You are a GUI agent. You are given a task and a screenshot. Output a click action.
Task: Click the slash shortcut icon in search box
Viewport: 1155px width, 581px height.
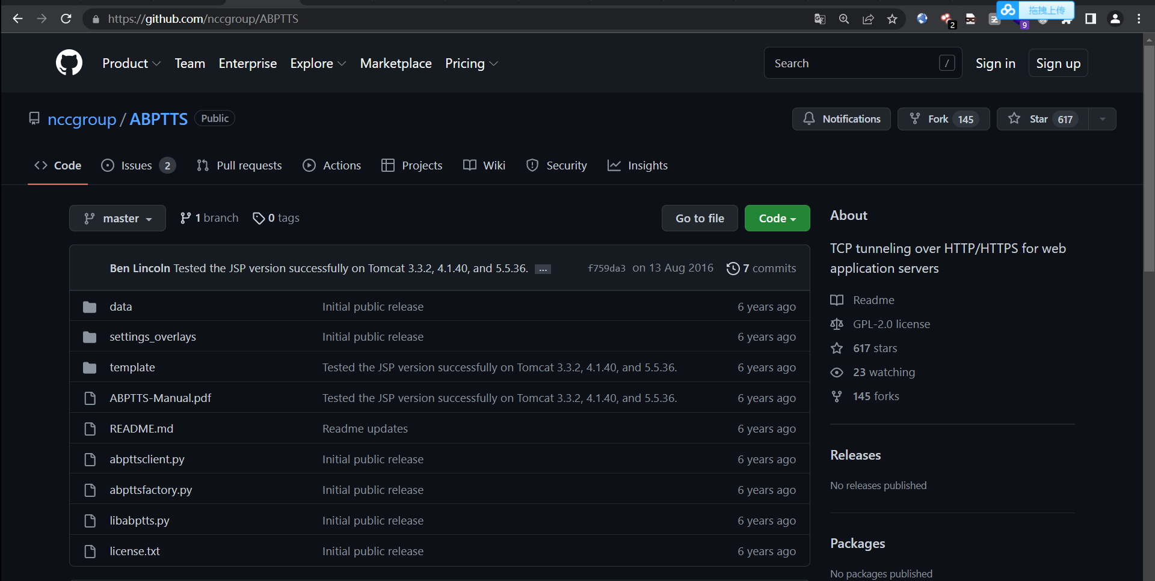947,63
